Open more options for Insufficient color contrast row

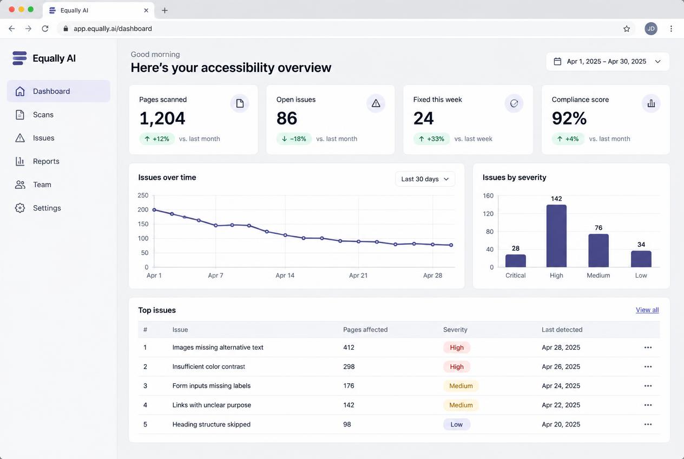point(648,366)
